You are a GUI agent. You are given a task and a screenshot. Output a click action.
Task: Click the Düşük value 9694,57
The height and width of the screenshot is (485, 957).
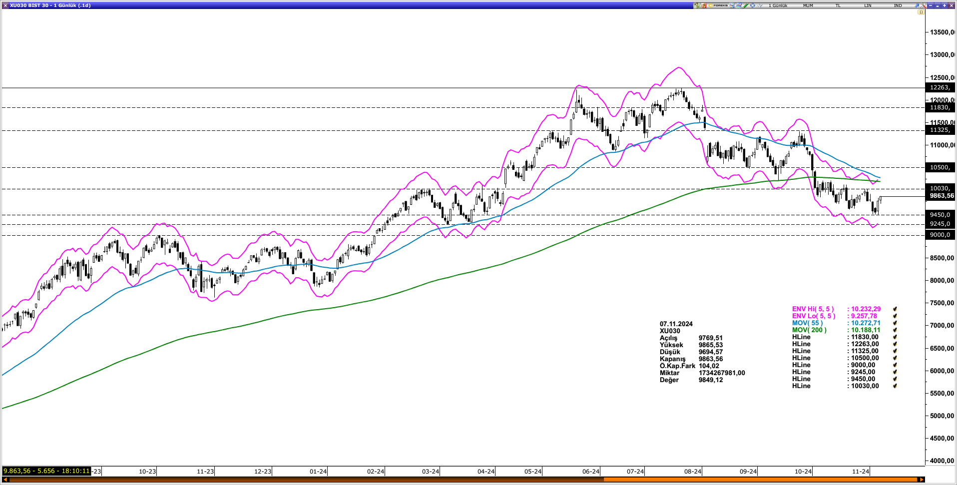(711, 352)
